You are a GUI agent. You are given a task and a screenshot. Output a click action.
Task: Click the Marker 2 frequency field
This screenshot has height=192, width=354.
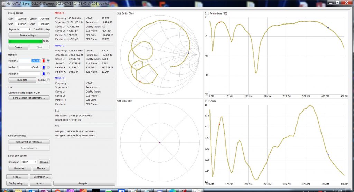30,67
